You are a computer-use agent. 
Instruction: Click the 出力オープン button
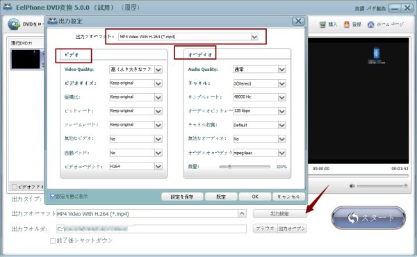pyautogui.click(x=292, y=229)
